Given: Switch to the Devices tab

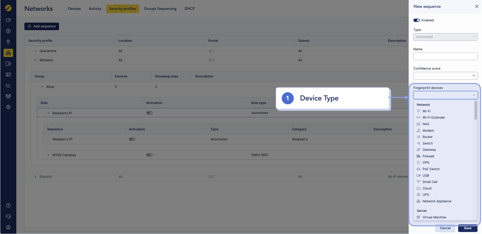Looking at the screenshot, I should (74, 9).
